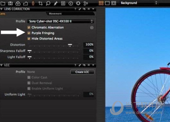This screenshot has width=170, height=122.
Task: Open Lens Correction help question mark
Action: 75,9
